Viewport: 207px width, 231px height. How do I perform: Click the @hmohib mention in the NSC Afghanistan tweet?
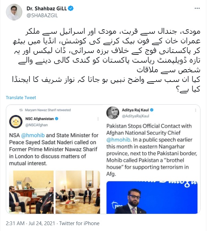[x=33, y=135]
